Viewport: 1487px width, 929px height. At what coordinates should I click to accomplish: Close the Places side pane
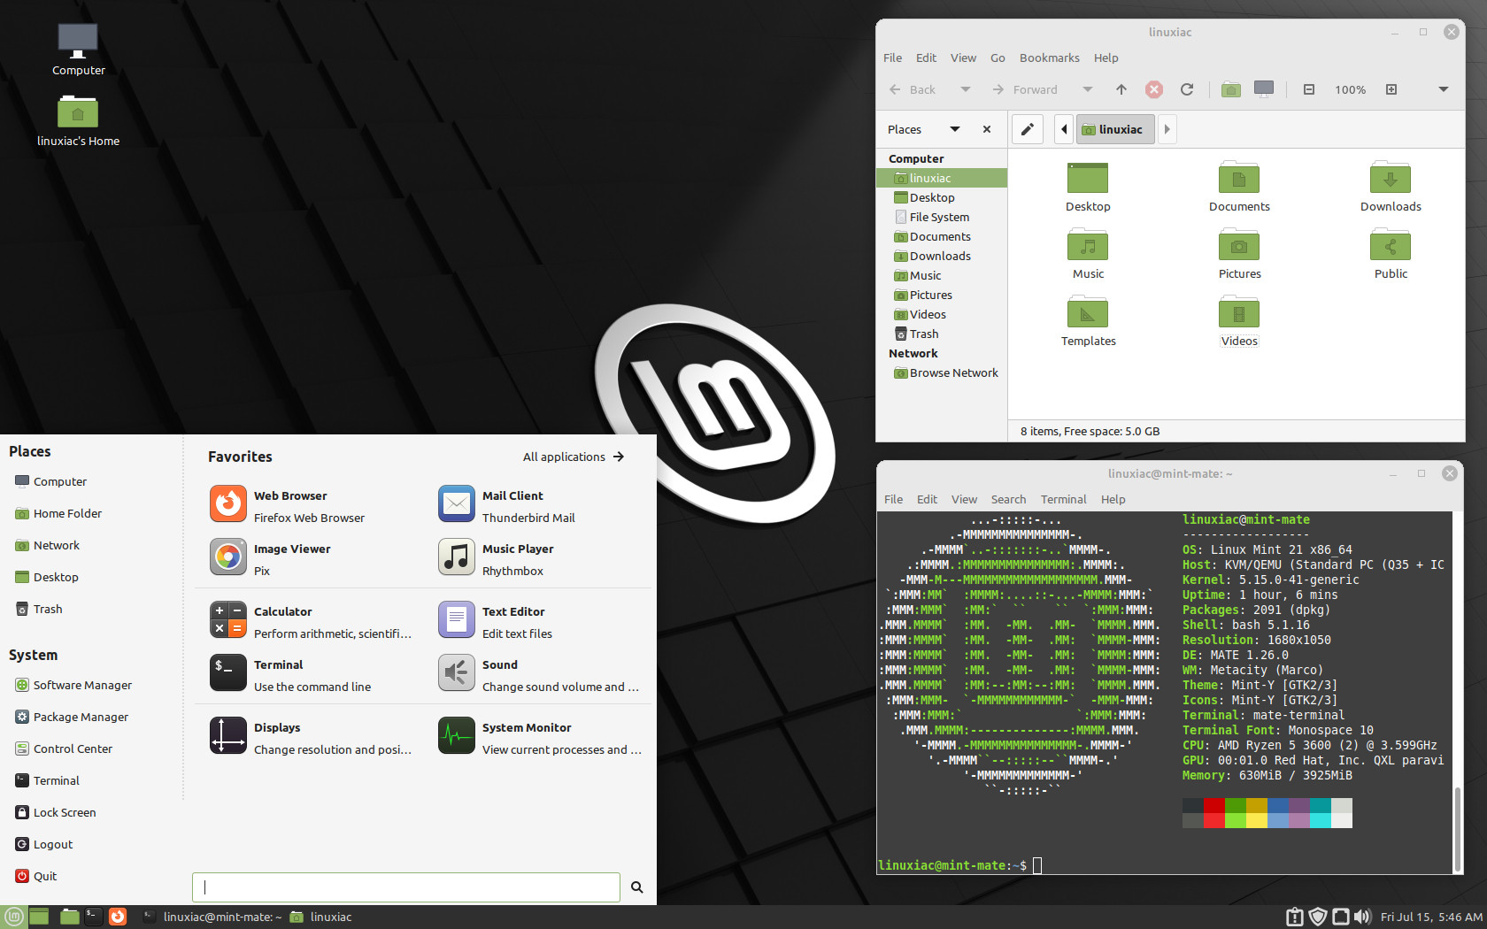coord(987,129)
